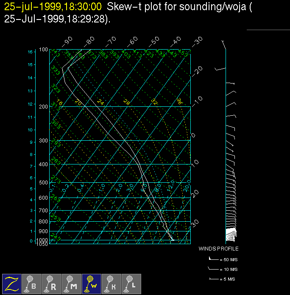
Task: Click the WINDS PROFILE legend label
Action: pos(218,249)
